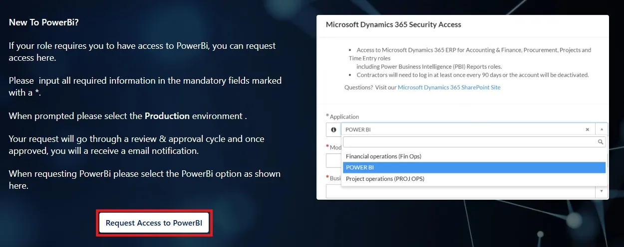Click the bold Production word
The image size is (624, 247).
[x=167, y=116]
